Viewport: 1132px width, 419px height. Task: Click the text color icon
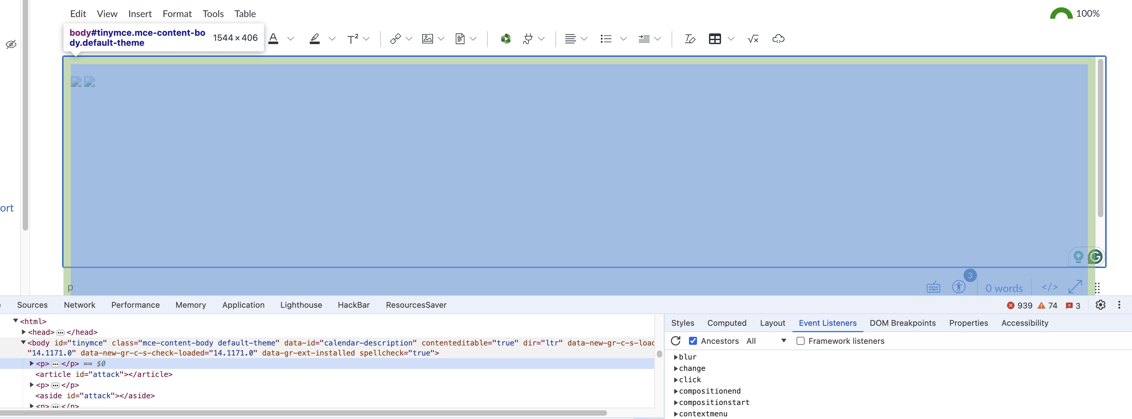point(273,39)
